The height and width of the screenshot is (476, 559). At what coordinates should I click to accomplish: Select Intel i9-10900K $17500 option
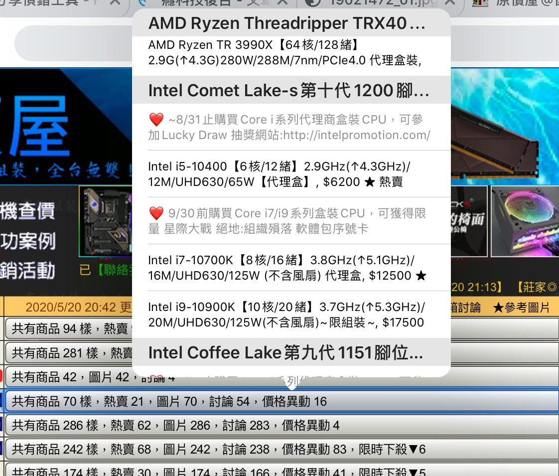[x=291, y=315]
